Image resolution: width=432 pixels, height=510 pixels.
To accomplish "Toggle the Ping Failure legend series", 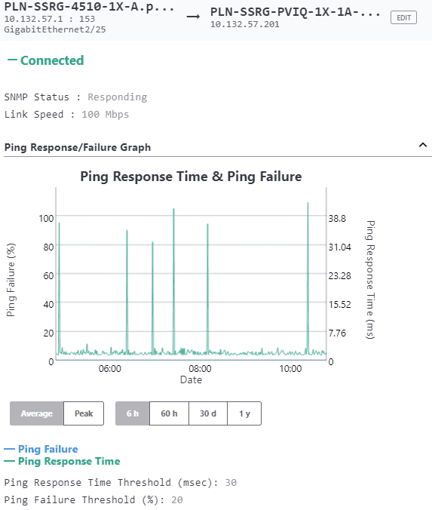I will click(x=47, y=449).
